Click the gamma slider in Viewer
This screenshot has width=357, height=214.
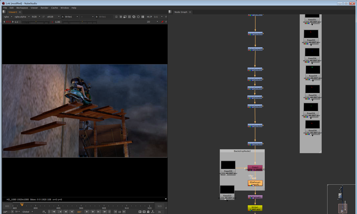pos(79,22)
